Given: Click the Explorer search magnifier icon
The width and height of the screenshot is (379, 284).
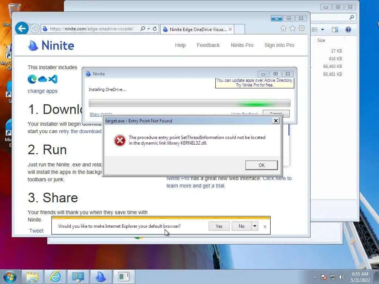Looking at the screenshot, I should pyautogui.click(x=352, y=17).
